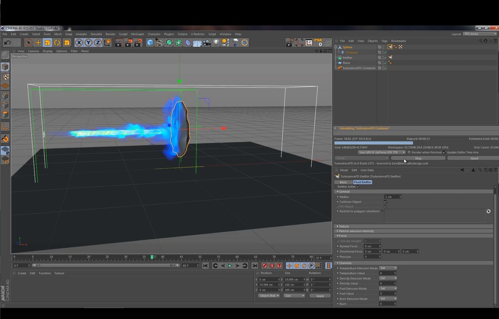Click the Record Active Objects button
This screenshot has width=499, height=319.
click(265, 266)
